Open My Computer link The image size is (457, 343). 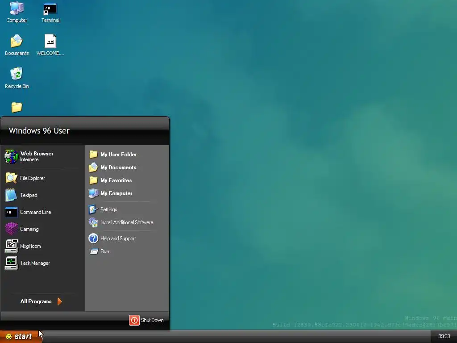click(x=116, y=193)
